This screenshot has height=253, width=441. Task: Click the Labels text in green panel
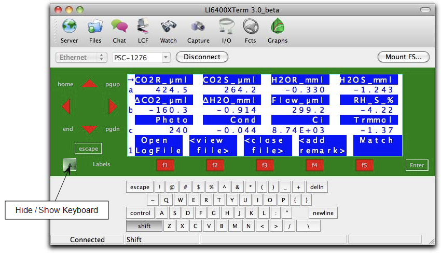[x=102, y=164]
